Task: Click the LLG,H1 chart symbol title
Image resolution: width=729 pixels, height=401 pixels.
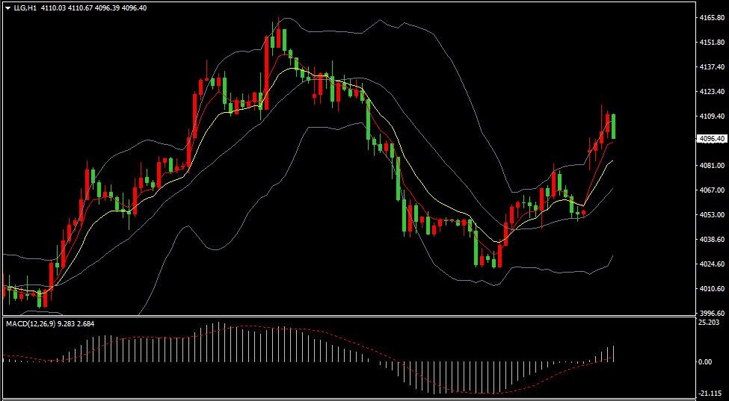Action: point(25,8)
